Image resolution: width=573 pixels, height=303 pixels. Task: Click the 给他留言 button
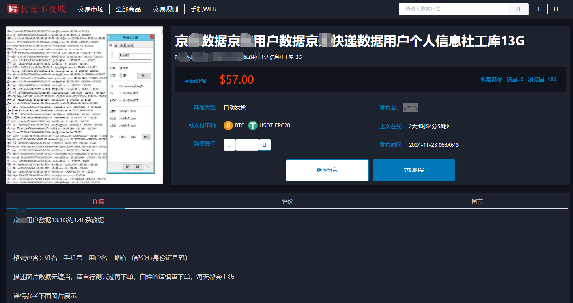click(x=327, y=170)
